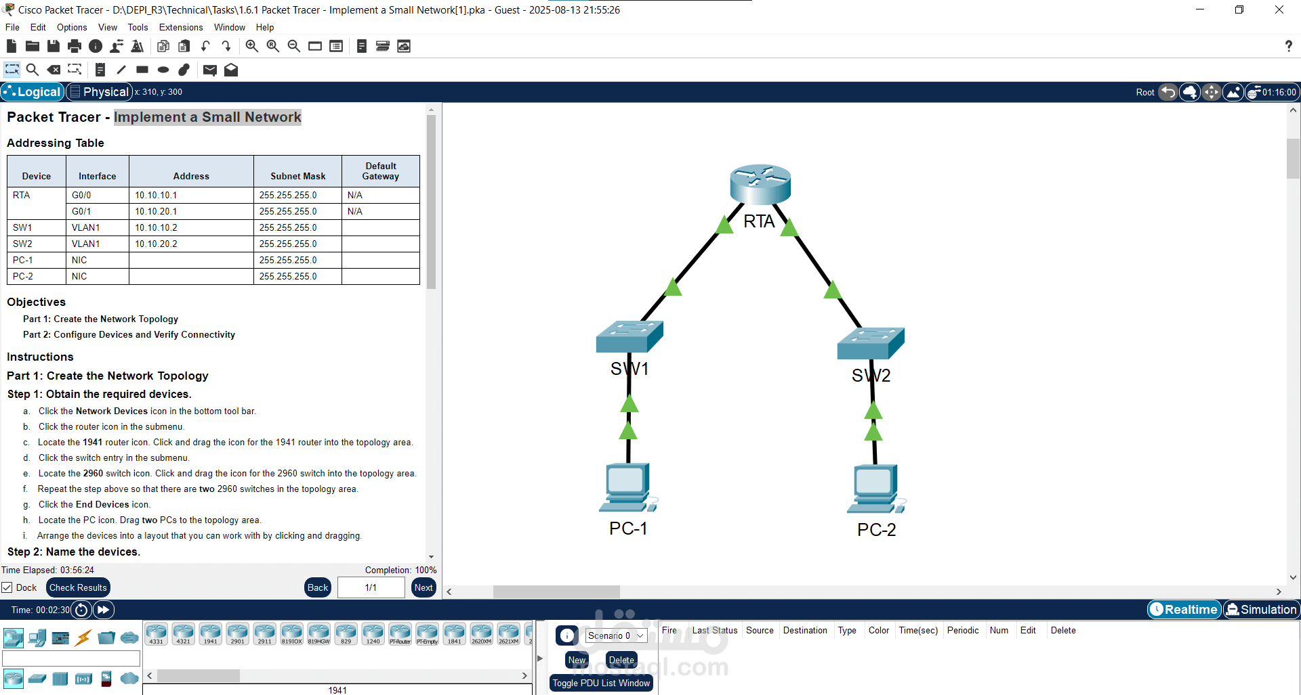Click the Check Results button
1301x695 pixels.
click(78, 587)
